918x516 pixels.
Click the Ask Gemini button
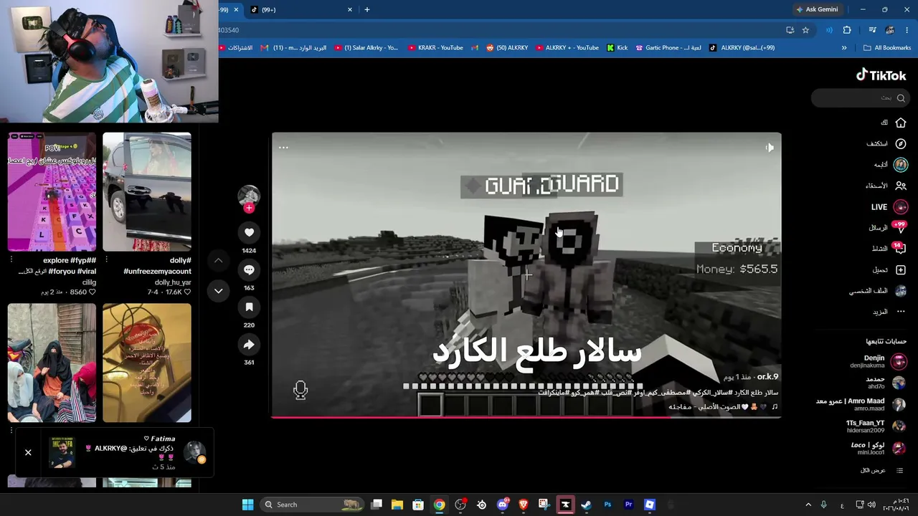tap(817, 9)
